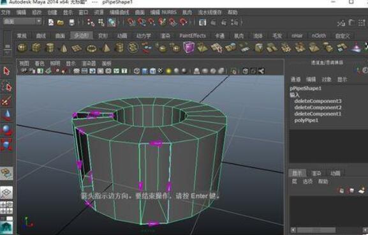Screen dimensions: 368x235
Task: Open the viewport 视图 menu
Action: (x=24, y=63)
